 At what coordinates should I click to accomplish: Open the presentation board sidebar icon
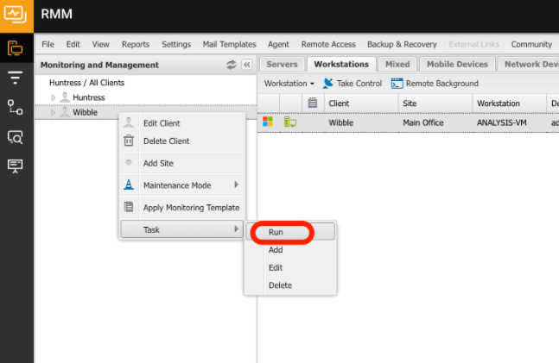(15, 166)
